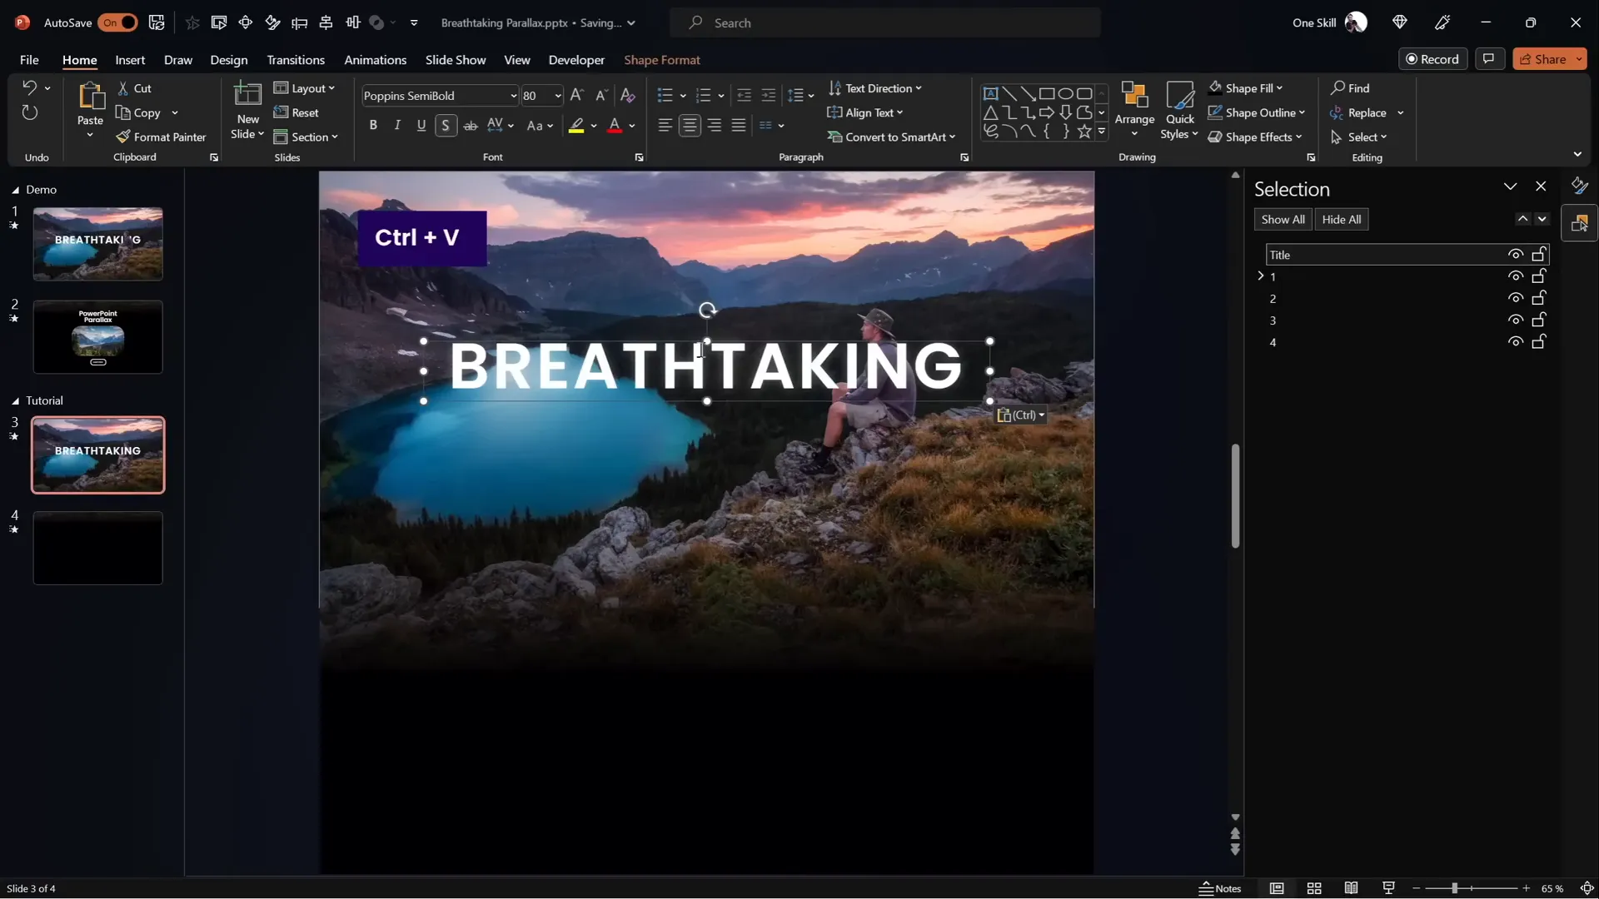
Task: Open the Font Color dropdown arrow
Action: tap(631, 126)
